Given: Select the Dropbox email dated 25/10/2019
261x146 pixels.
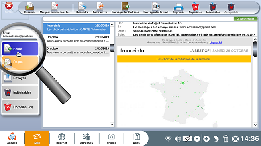Looking at the screenshot, I should click(x=77, y=40).
